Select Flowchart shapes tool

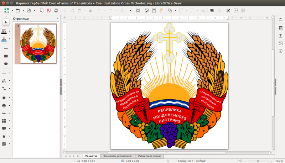point(4,121)
